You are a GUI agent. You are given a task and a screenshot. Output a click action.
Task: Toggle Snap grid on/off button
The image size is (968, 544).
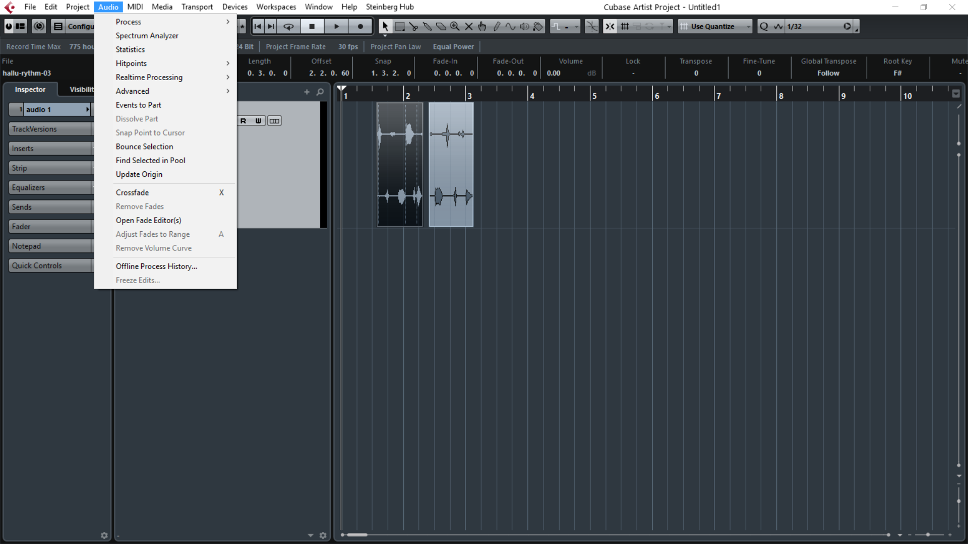coord(610,26)
